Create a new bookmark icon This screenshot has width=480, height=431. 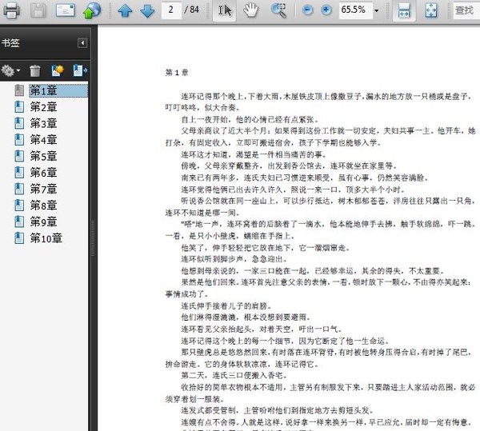pyautogui.click(x=58, y=70)
